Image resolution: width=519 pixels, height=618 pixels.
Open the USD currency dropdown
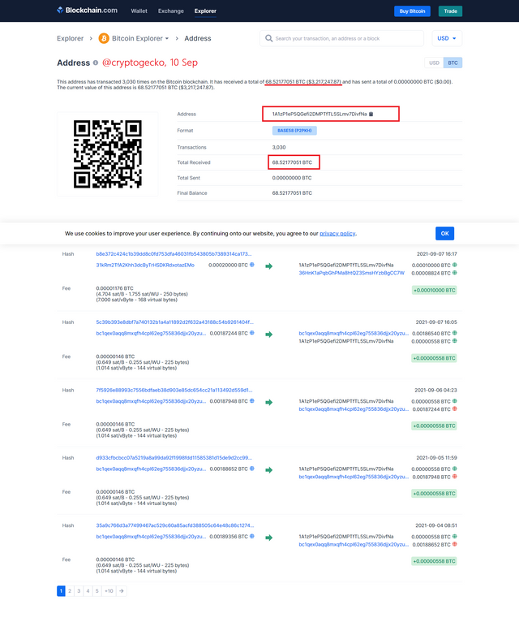tap(447, 38)
